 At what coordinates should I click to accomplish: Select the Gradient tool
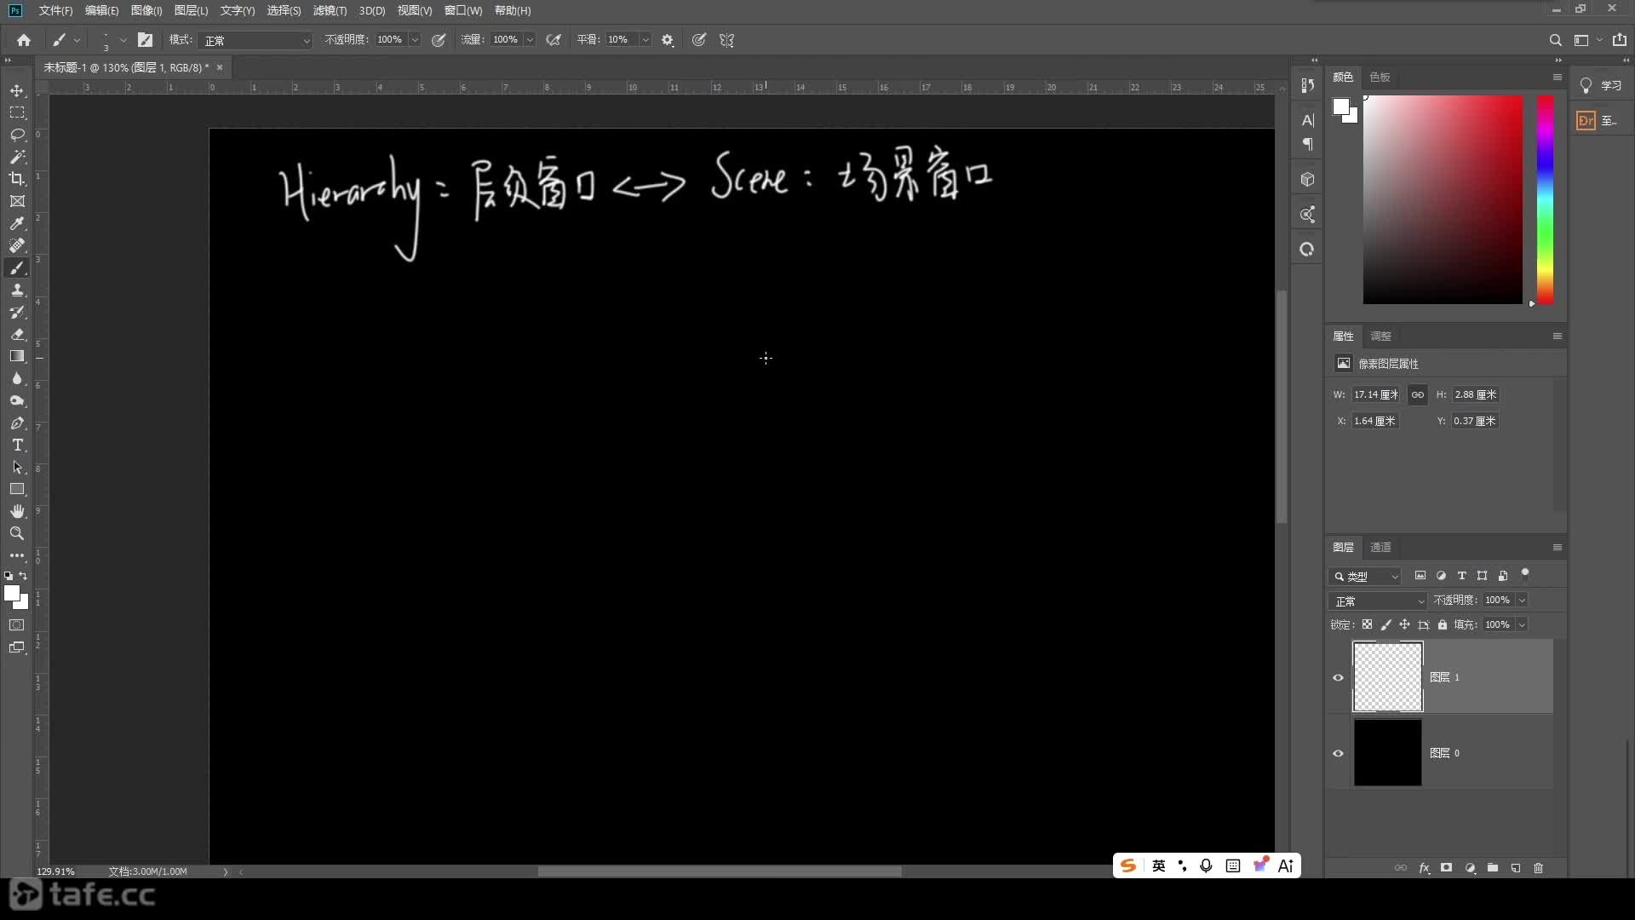tap(17, 356)
